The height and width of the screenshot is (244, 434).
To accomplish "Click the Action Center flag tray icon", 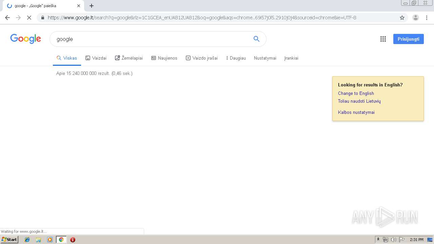I will (402, 240).
